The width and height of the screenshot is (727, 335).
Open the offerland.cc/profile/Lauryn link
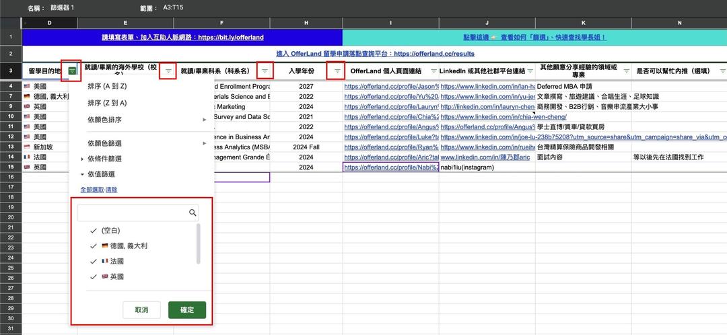391,106
